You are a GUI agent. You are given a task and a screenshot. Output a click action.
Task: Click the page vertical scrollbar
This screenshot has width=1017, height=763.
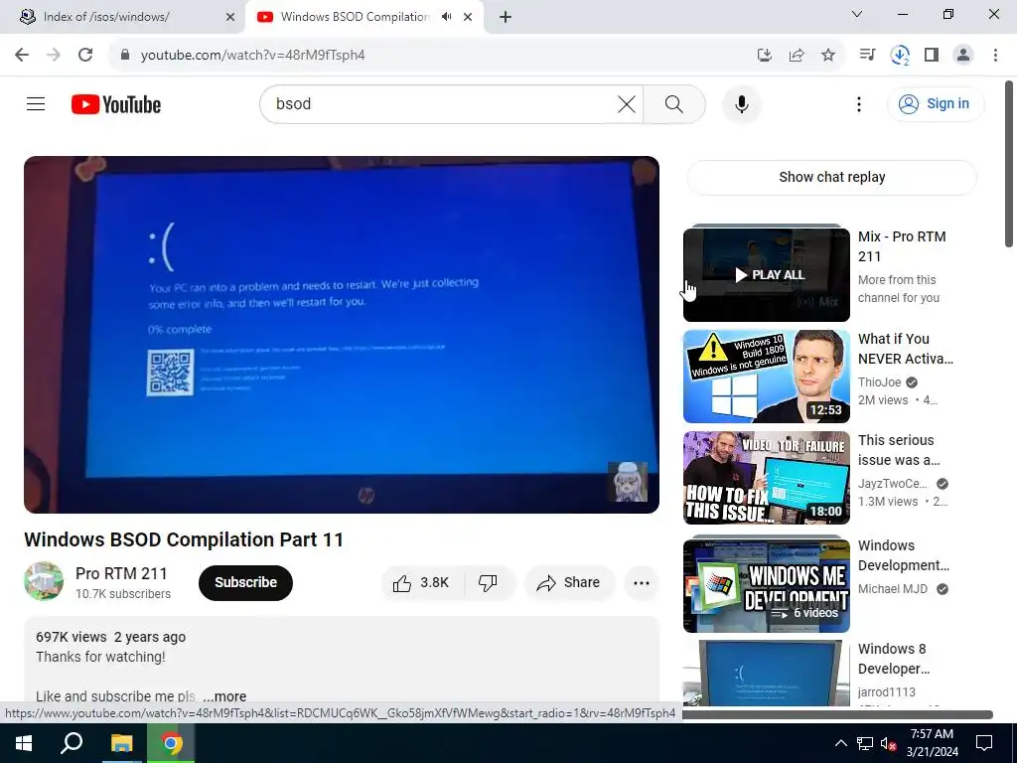pos(1009,164)
